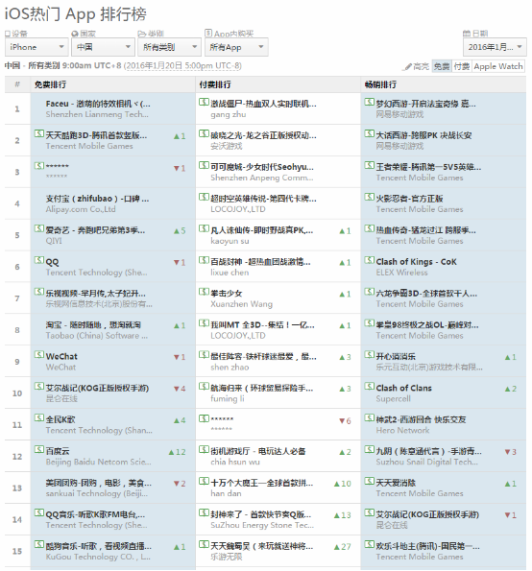Open the 支付宝 zhifubao app link

pyautogui.click(x=97, y=199)
